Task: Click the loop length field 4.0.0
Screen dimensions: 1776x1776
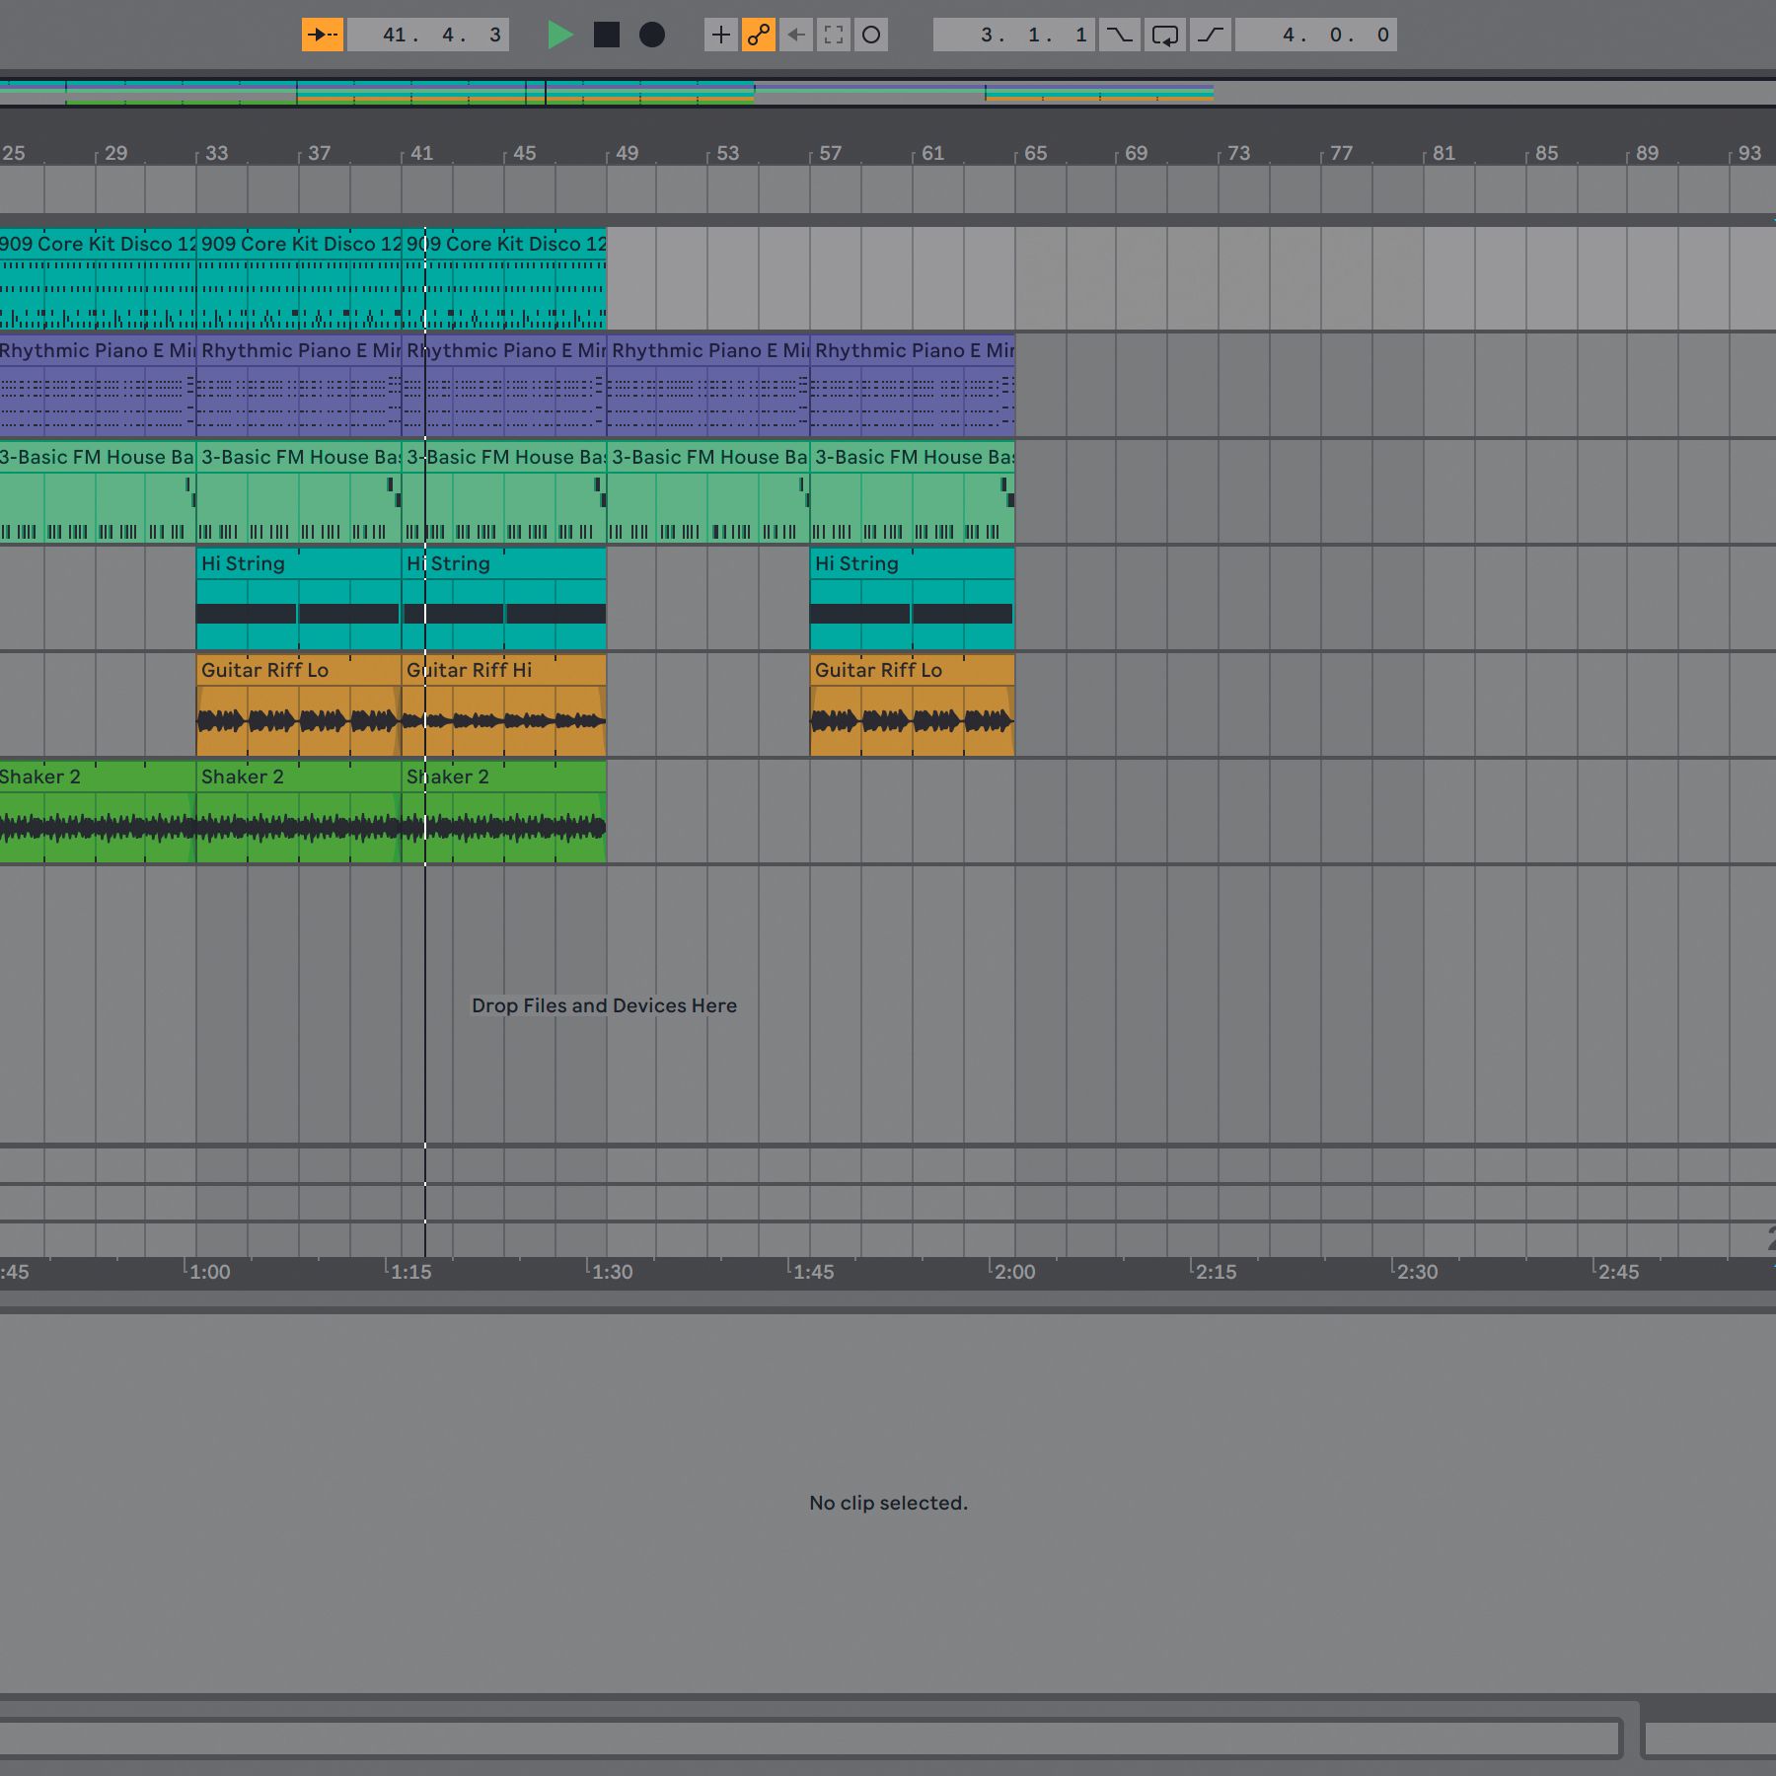Action: point(1316,35)
